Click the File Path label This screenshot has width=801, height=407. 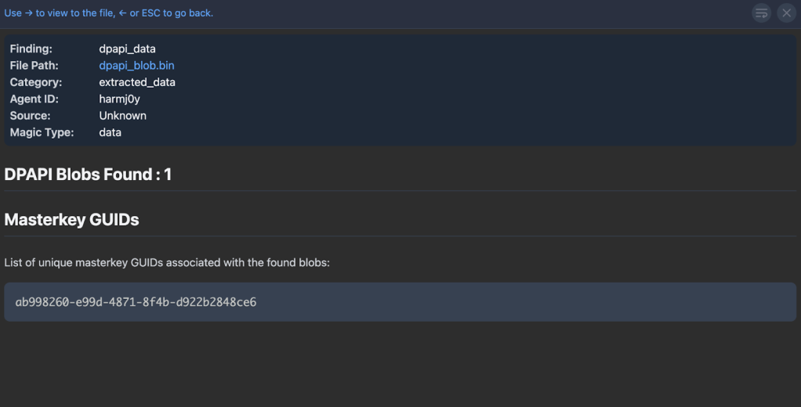(34, 66)
